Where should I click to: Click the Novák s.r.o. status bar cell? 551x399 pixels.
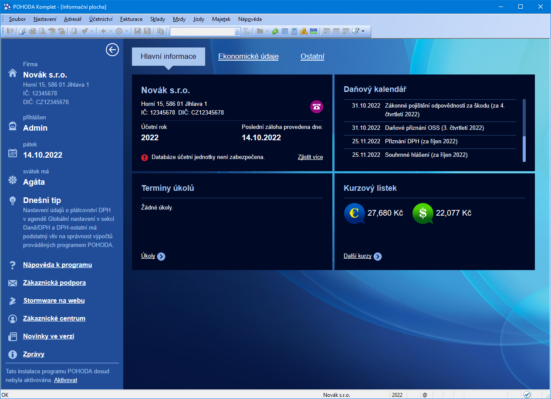337,395
